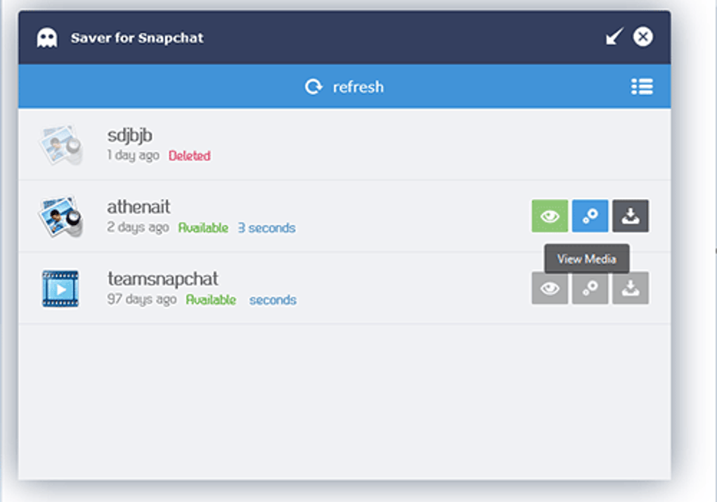Image resolution: width=717 pixels, height=502 pixels.
Task: Click the red Deleted status label
Action: [189, 156]
